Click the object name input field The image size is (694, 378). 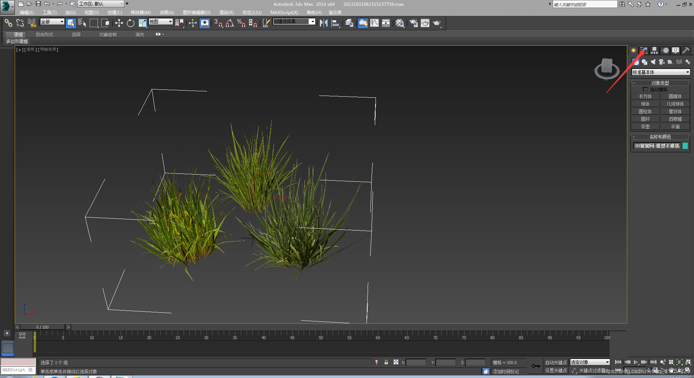[656, 146]
